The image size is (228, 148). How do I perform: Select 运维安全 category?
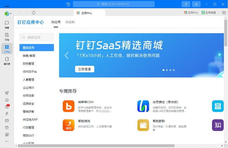click(x=28, y=103)
